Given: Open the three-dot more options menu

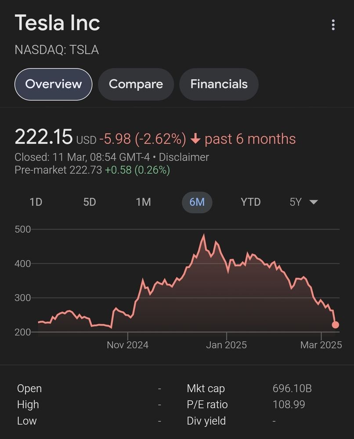Looking at the screenshot, I should (x=333, y=25).
